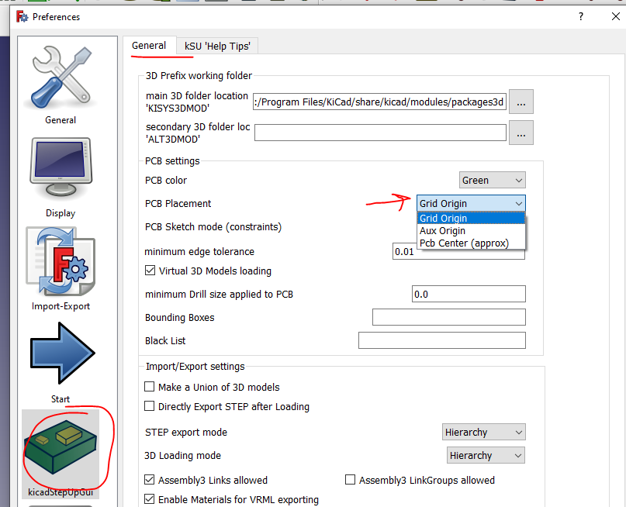Viewport: 626px width, 507px height.
Task: Open the STEP export mode dropdown
Action: (x=484, y=432)
